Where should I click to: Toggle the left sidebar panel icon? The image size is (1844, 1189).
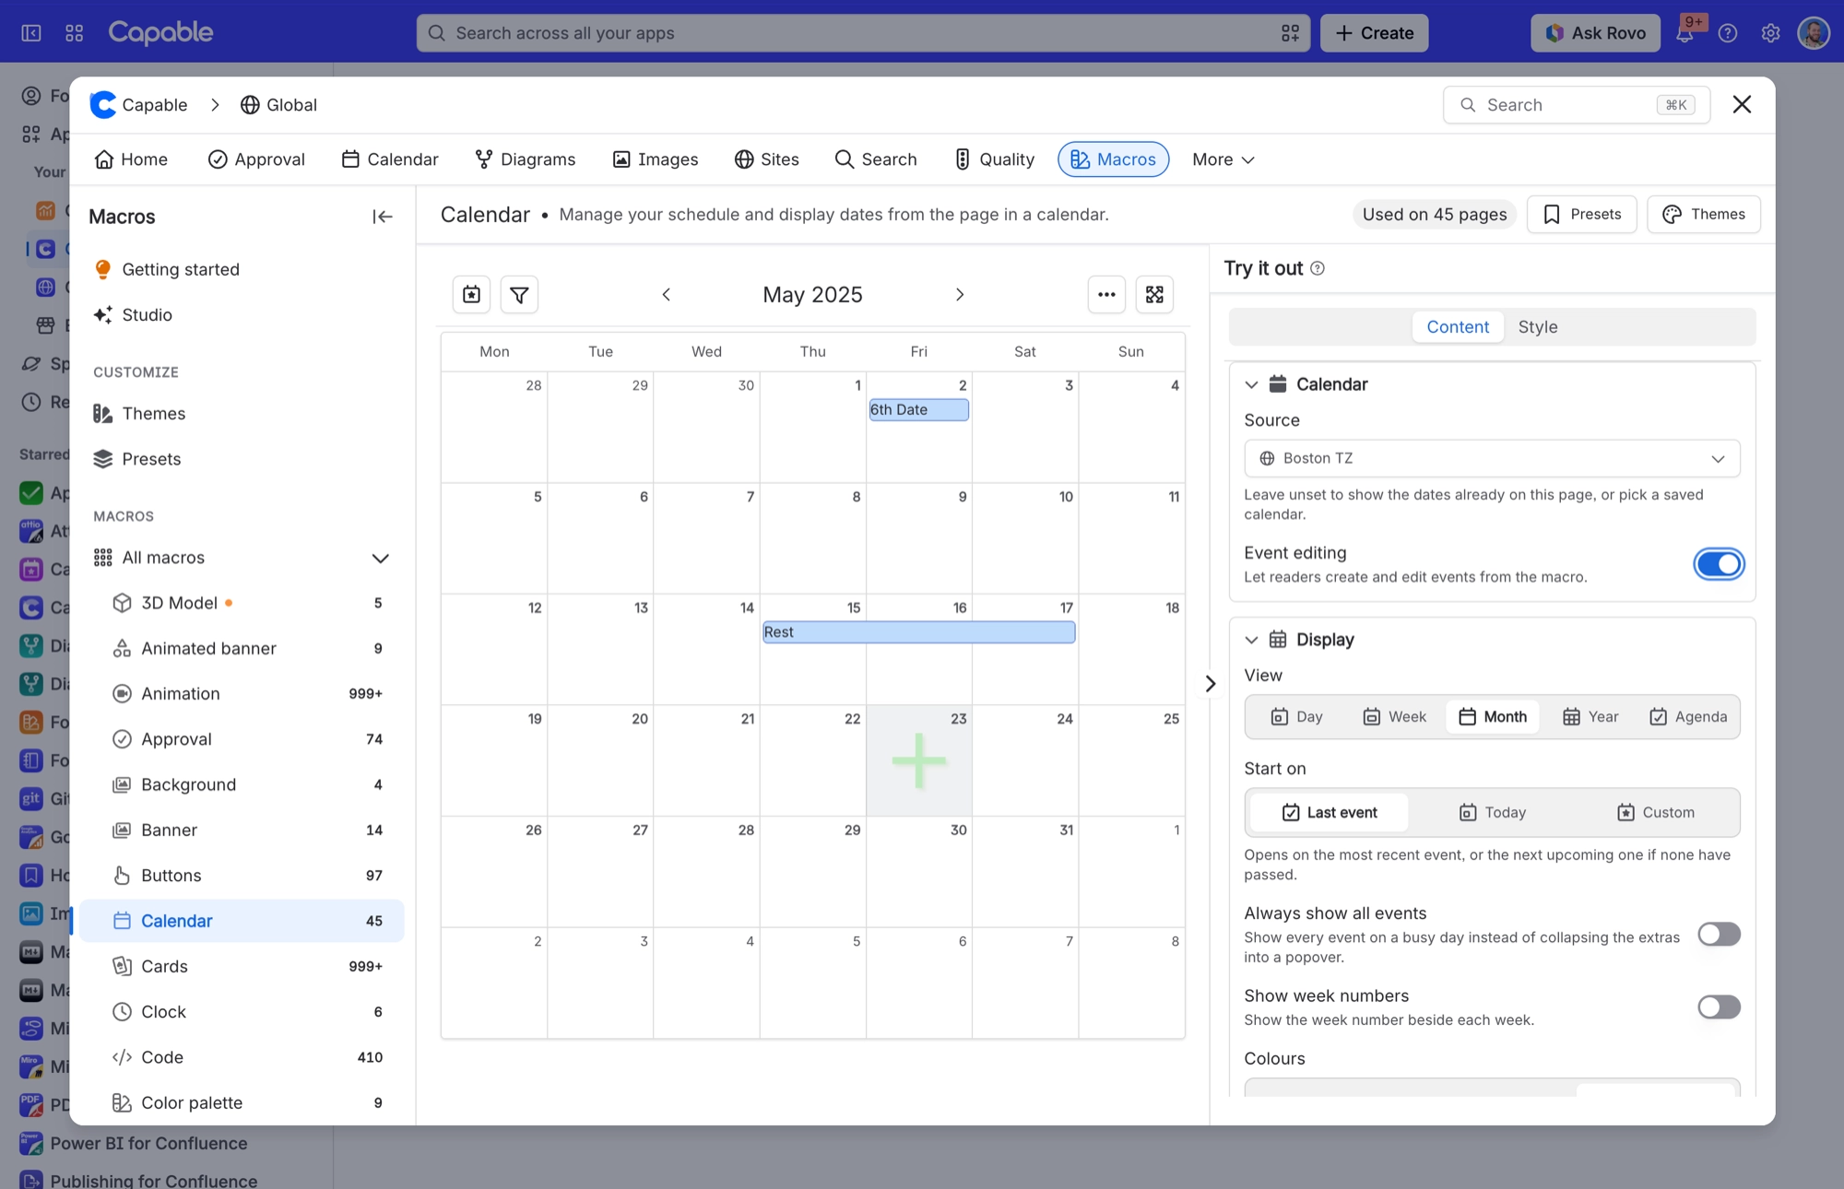click(31, 33)
